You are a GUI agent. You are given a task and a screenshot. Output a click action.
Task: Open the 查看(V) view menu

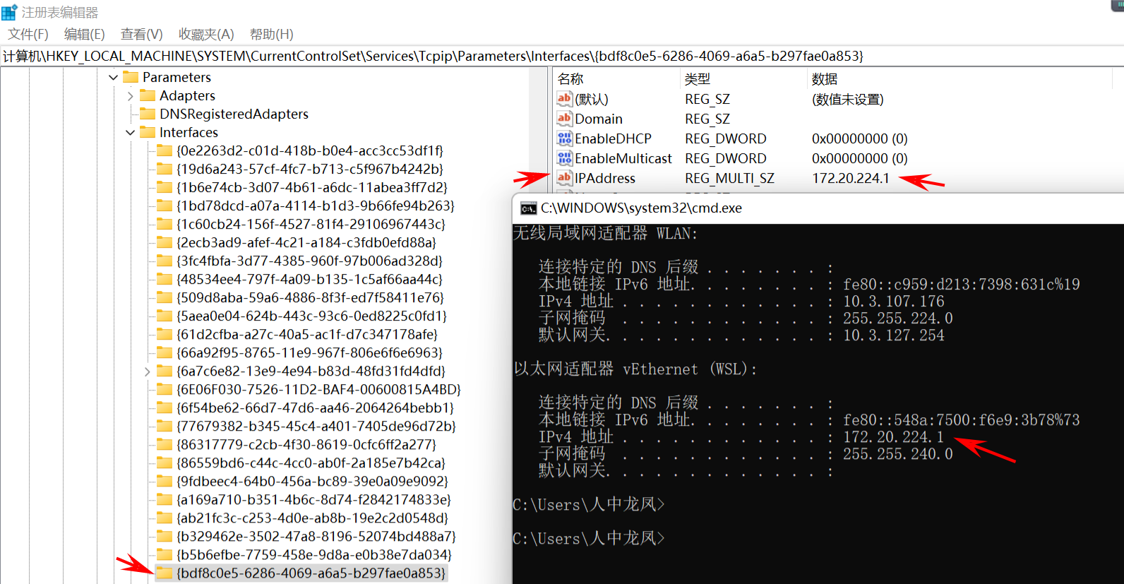pyautogui.click(x=141, y=35)
